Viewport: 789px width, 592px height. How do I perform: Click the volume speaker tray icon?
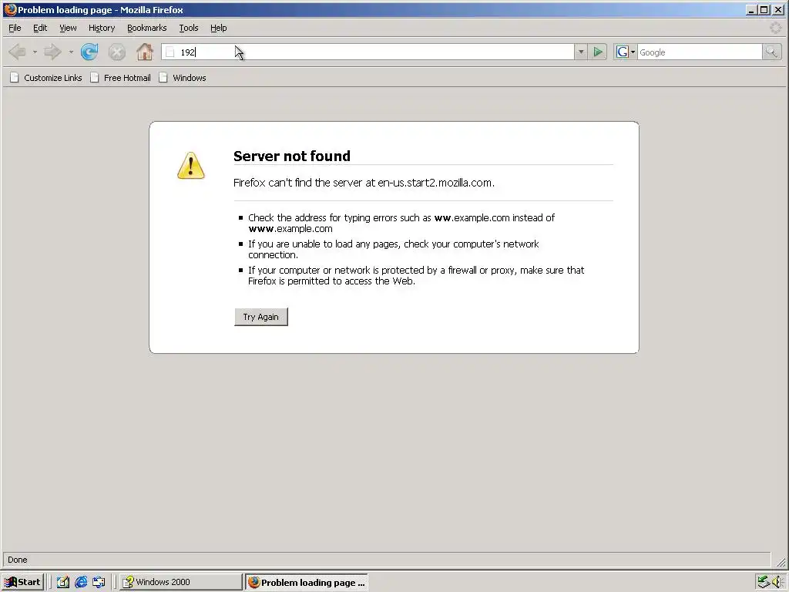coord(778,582)
